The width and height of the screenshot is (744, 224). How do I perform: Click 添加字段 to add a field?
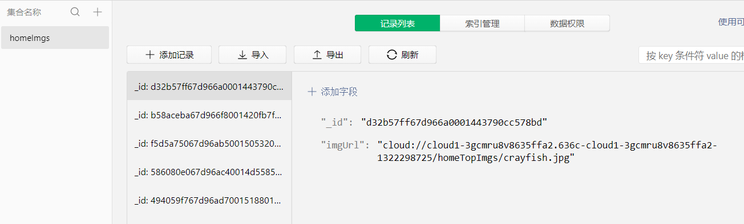click(x=333, y=92)
